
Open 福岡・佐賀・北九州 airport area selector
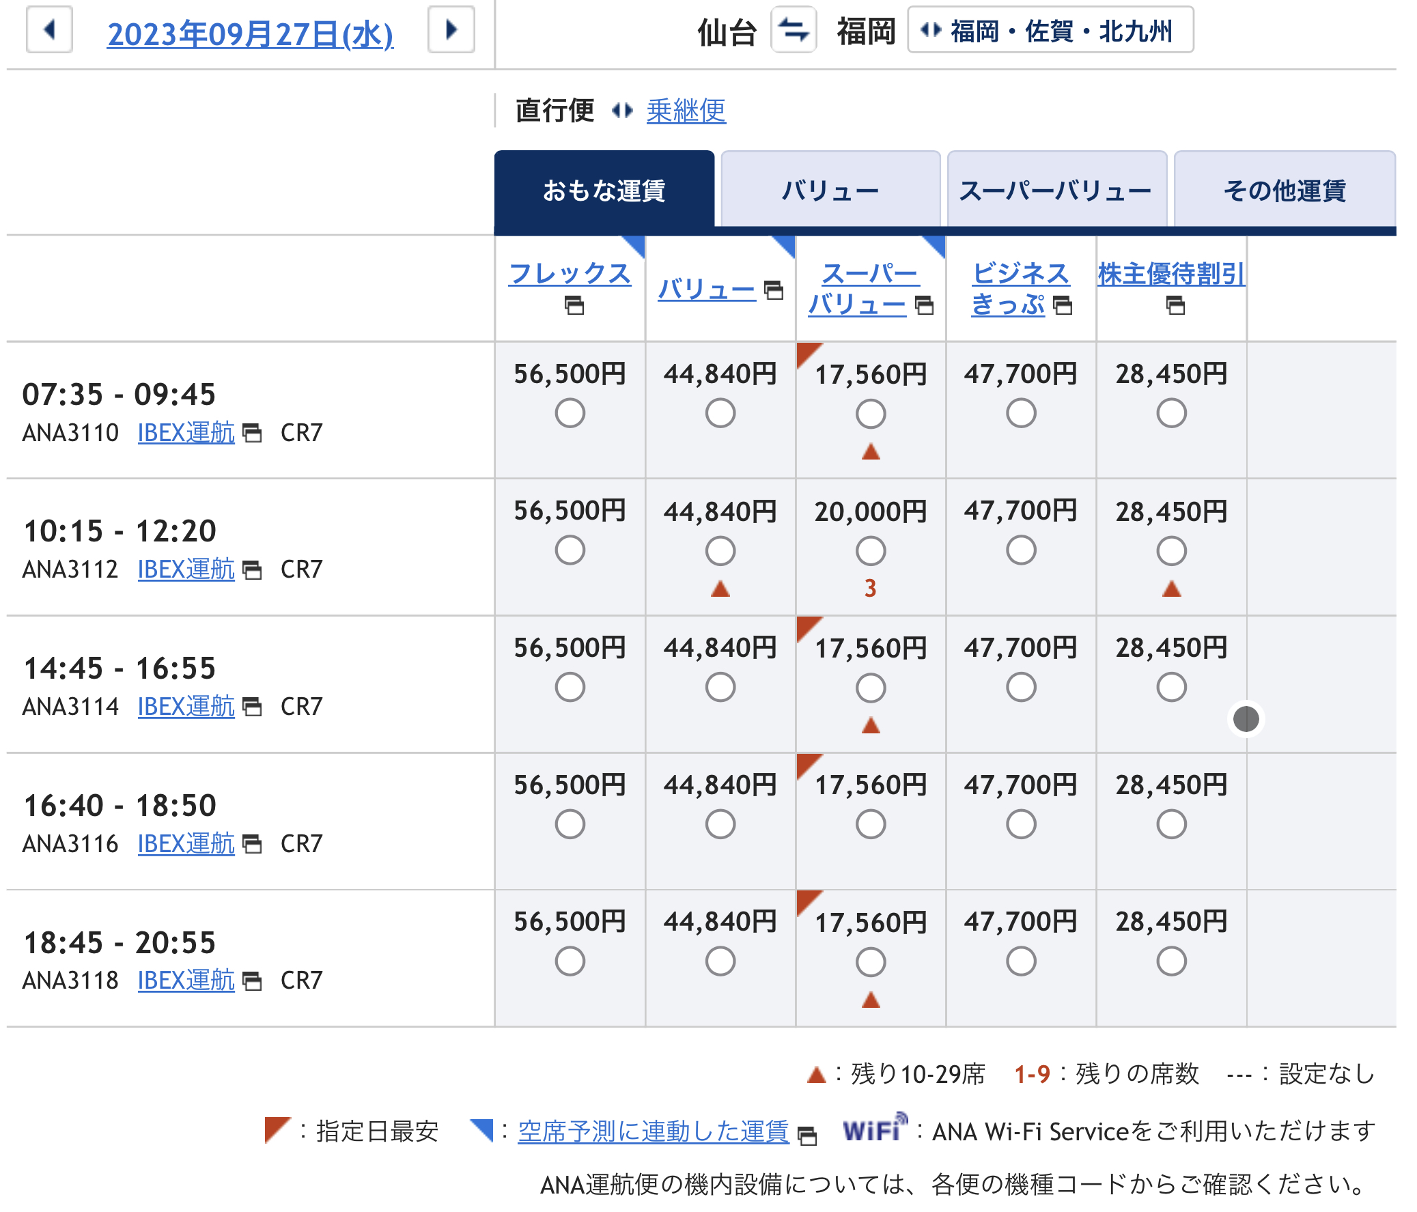[1050, 30]
